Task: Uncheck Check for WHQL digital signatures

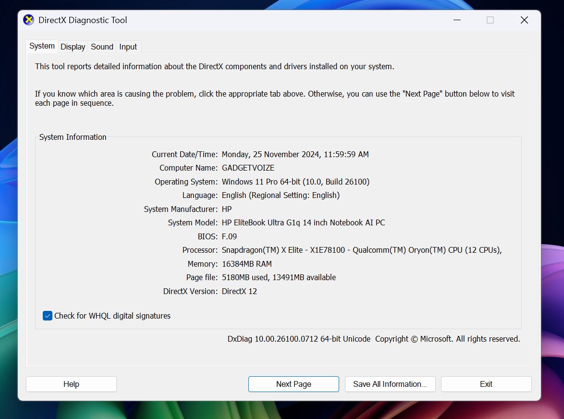Action: point(48,316)
